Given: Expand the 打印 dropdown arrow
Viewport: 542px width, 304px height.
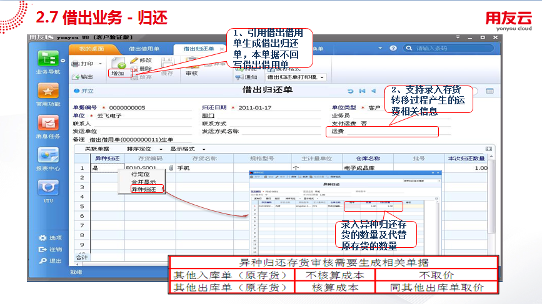Looking at the screenshot, I should pos(99,64).
